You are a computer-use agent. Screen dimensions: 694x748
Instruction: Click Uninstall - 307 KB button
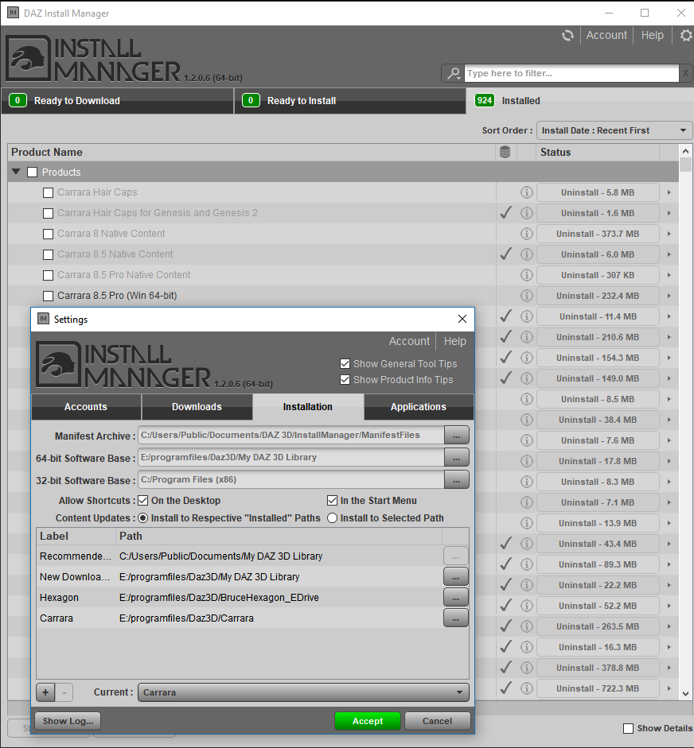598,275
